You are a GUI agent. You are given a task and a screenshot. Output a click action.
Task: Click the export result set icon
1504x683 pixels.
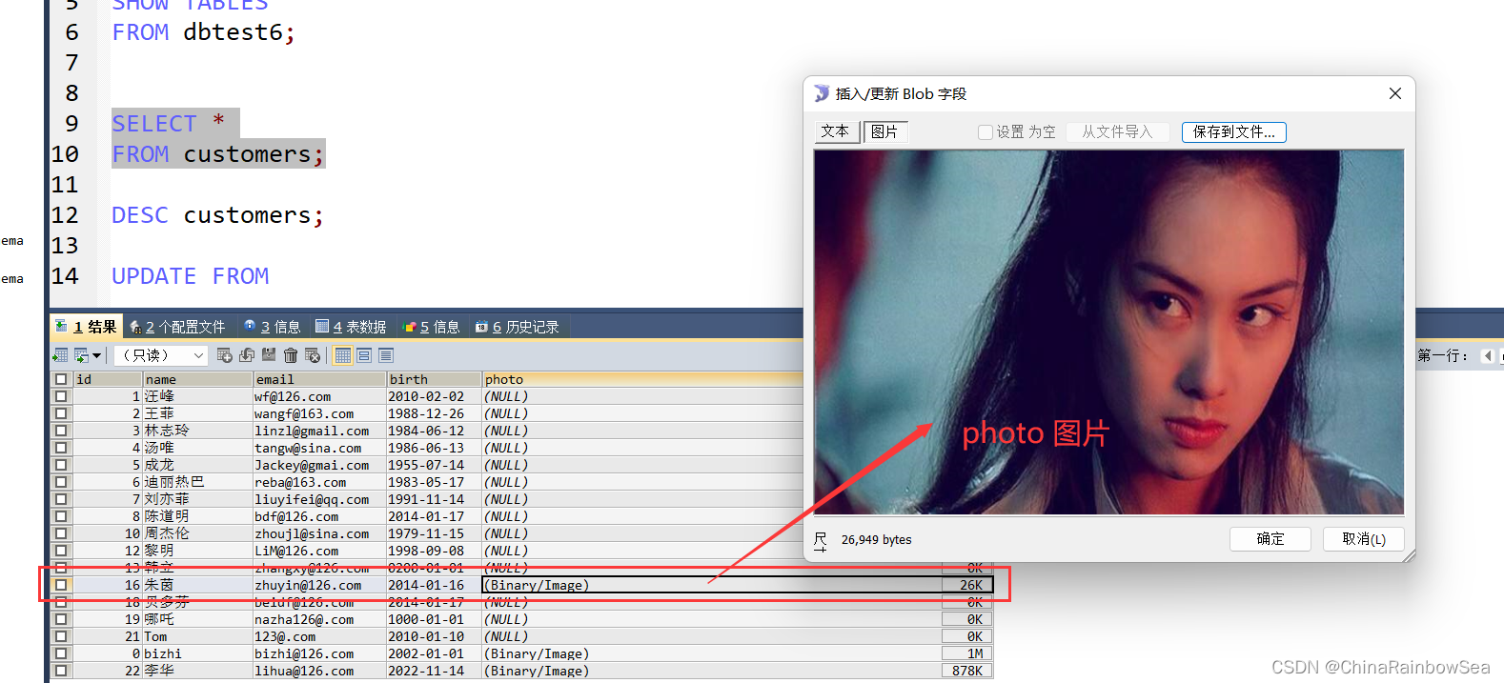pyautogui.click(x=60, y=355)
